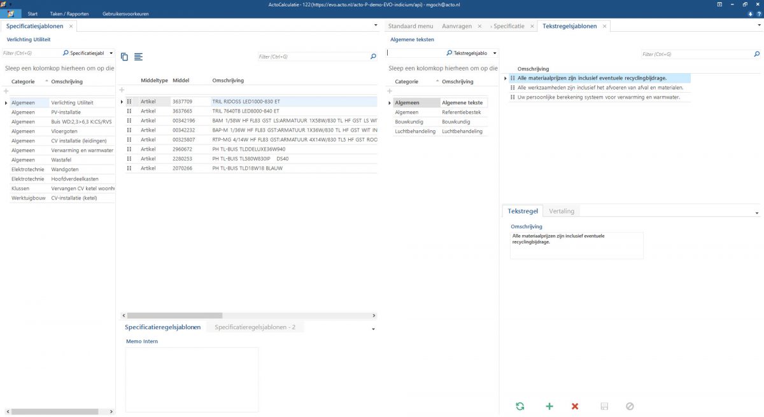The height and width of the screenshot is (417, 764).
Task: Add a new text line with the green plus
Action: point(549,406)
